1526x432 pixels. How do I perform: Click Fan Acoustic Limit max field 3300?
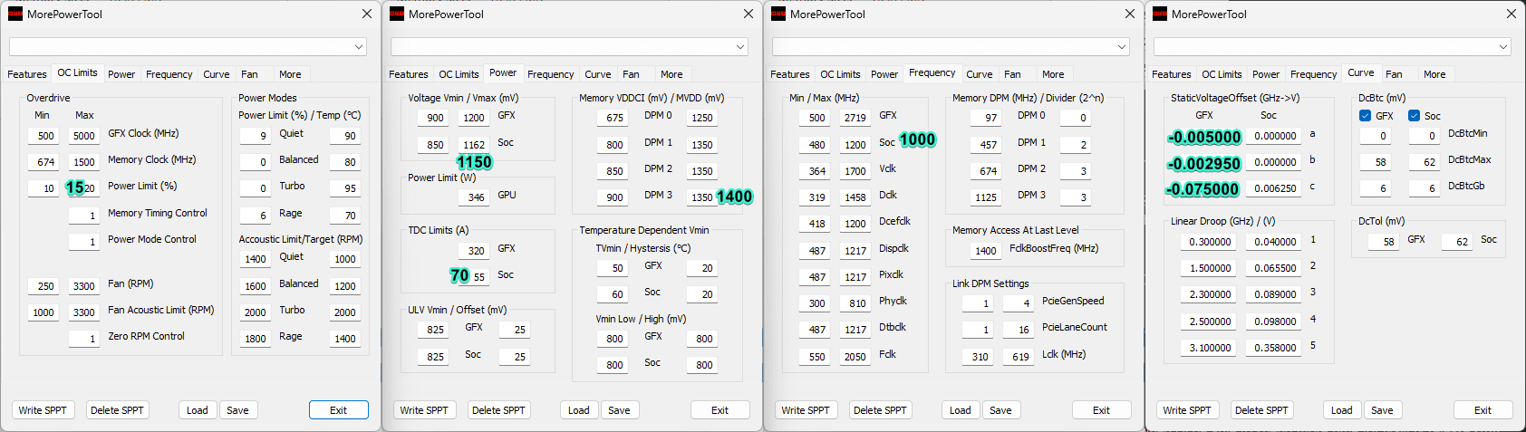[x=83, y=312]
